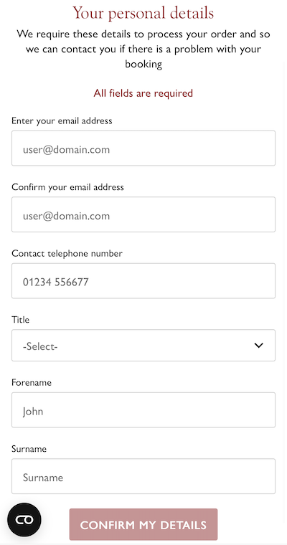This screenshot has height=545, width=287.
Task: Click the Forename field showing John
Action: pos(143,410)
